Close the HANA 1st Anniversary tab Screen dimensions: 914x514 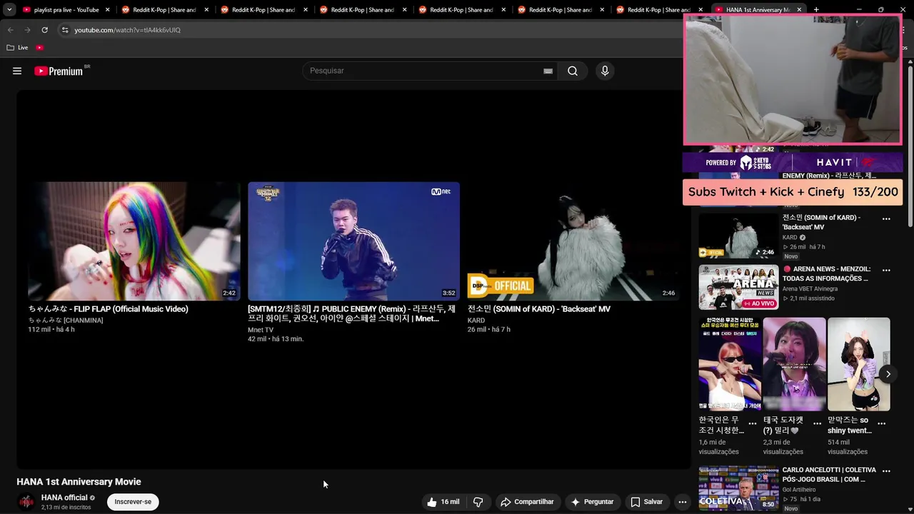click(x=799, y=10)
